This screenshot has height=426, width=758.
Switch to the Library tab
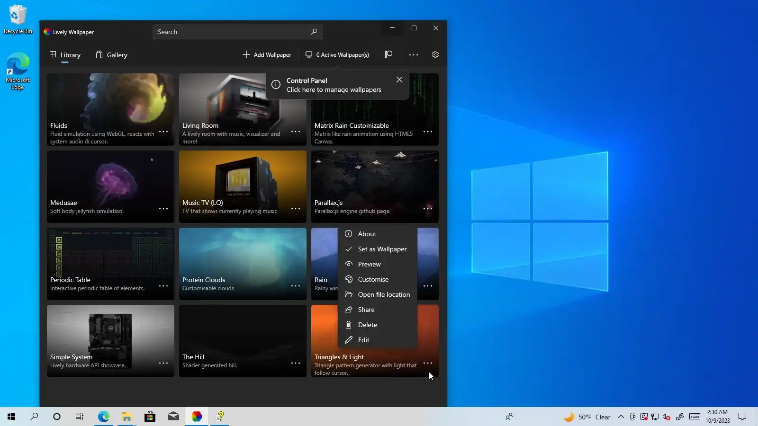[x=65, y=55]
